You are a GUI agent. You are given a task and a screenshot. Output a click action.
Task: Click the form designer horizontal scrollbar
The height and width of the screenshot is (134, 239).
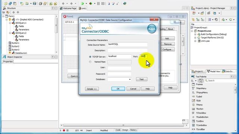click(x=124, y=125)
